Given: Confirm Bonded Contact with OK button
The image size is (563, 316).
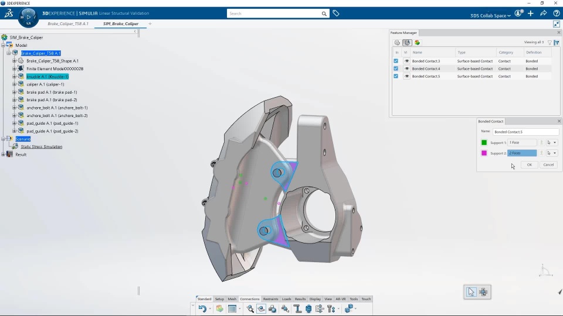Looking at the screenshot, I should tap(529, 164).
